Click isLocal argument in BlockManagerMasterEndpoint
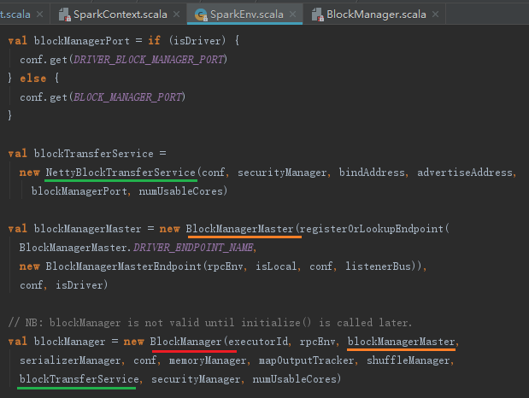This screenshot has height=398, width=529. [x=276, y=266]
